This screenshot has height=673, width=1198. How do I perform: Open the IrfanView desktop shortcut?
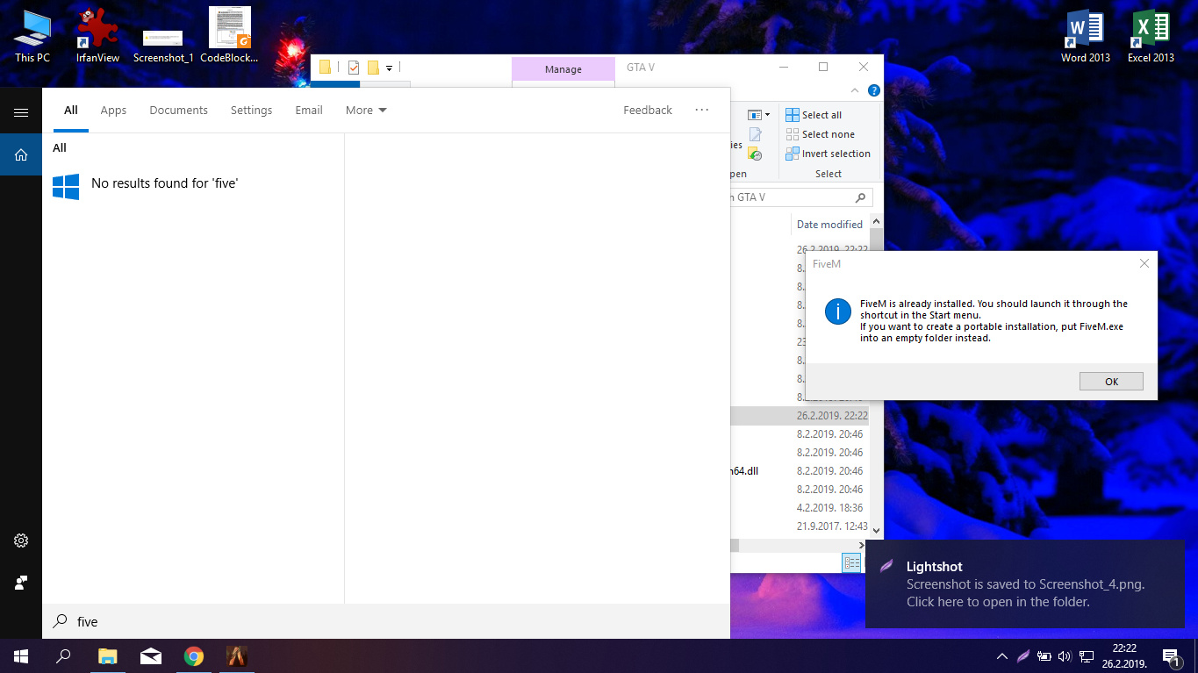tap(97, 36)
